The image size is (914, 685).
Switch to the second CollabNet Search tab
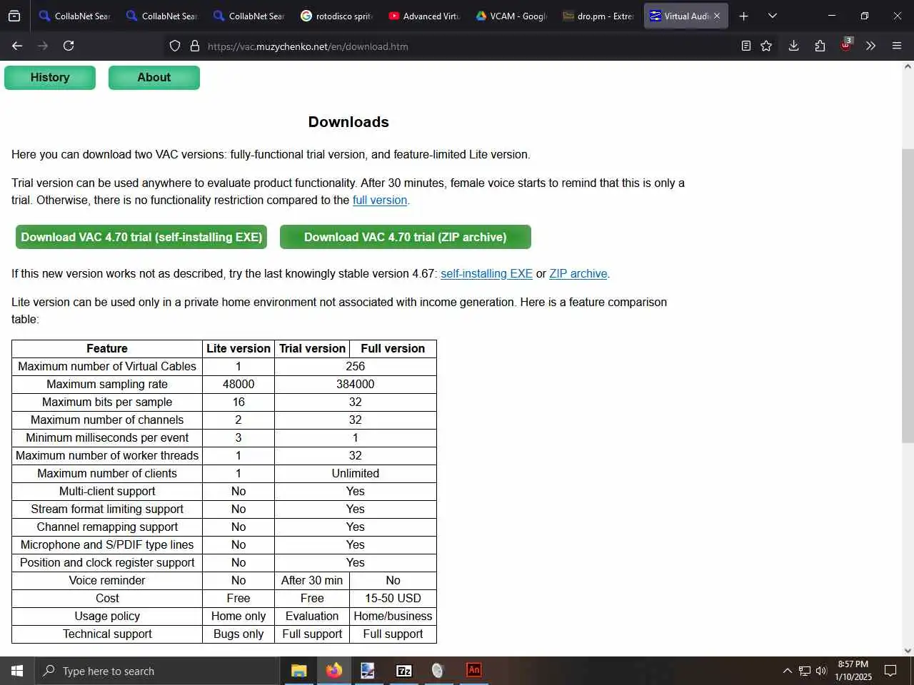pos(162,16)
